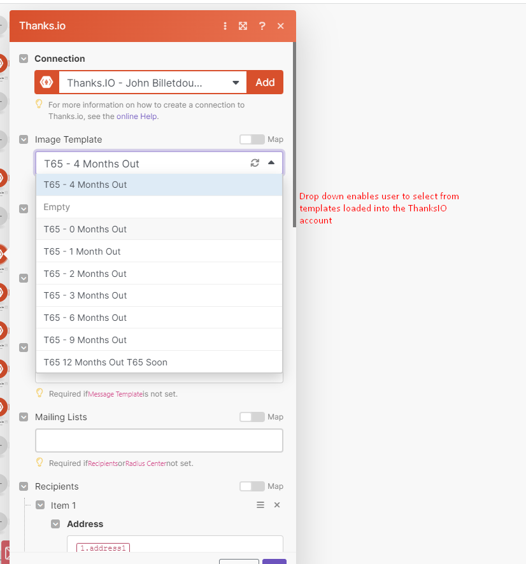Collapse the Mailing Lists section checkbox

24,417
